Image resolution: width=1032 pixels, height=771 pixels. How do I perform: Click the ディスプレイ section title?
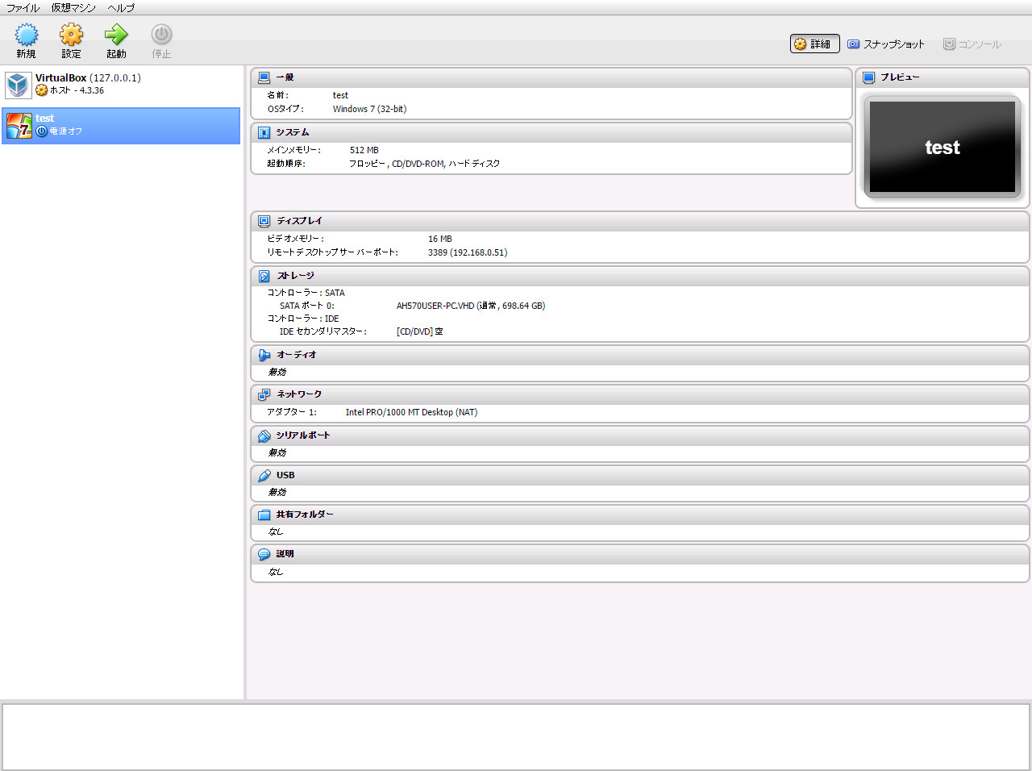click(x=299, y=221)
